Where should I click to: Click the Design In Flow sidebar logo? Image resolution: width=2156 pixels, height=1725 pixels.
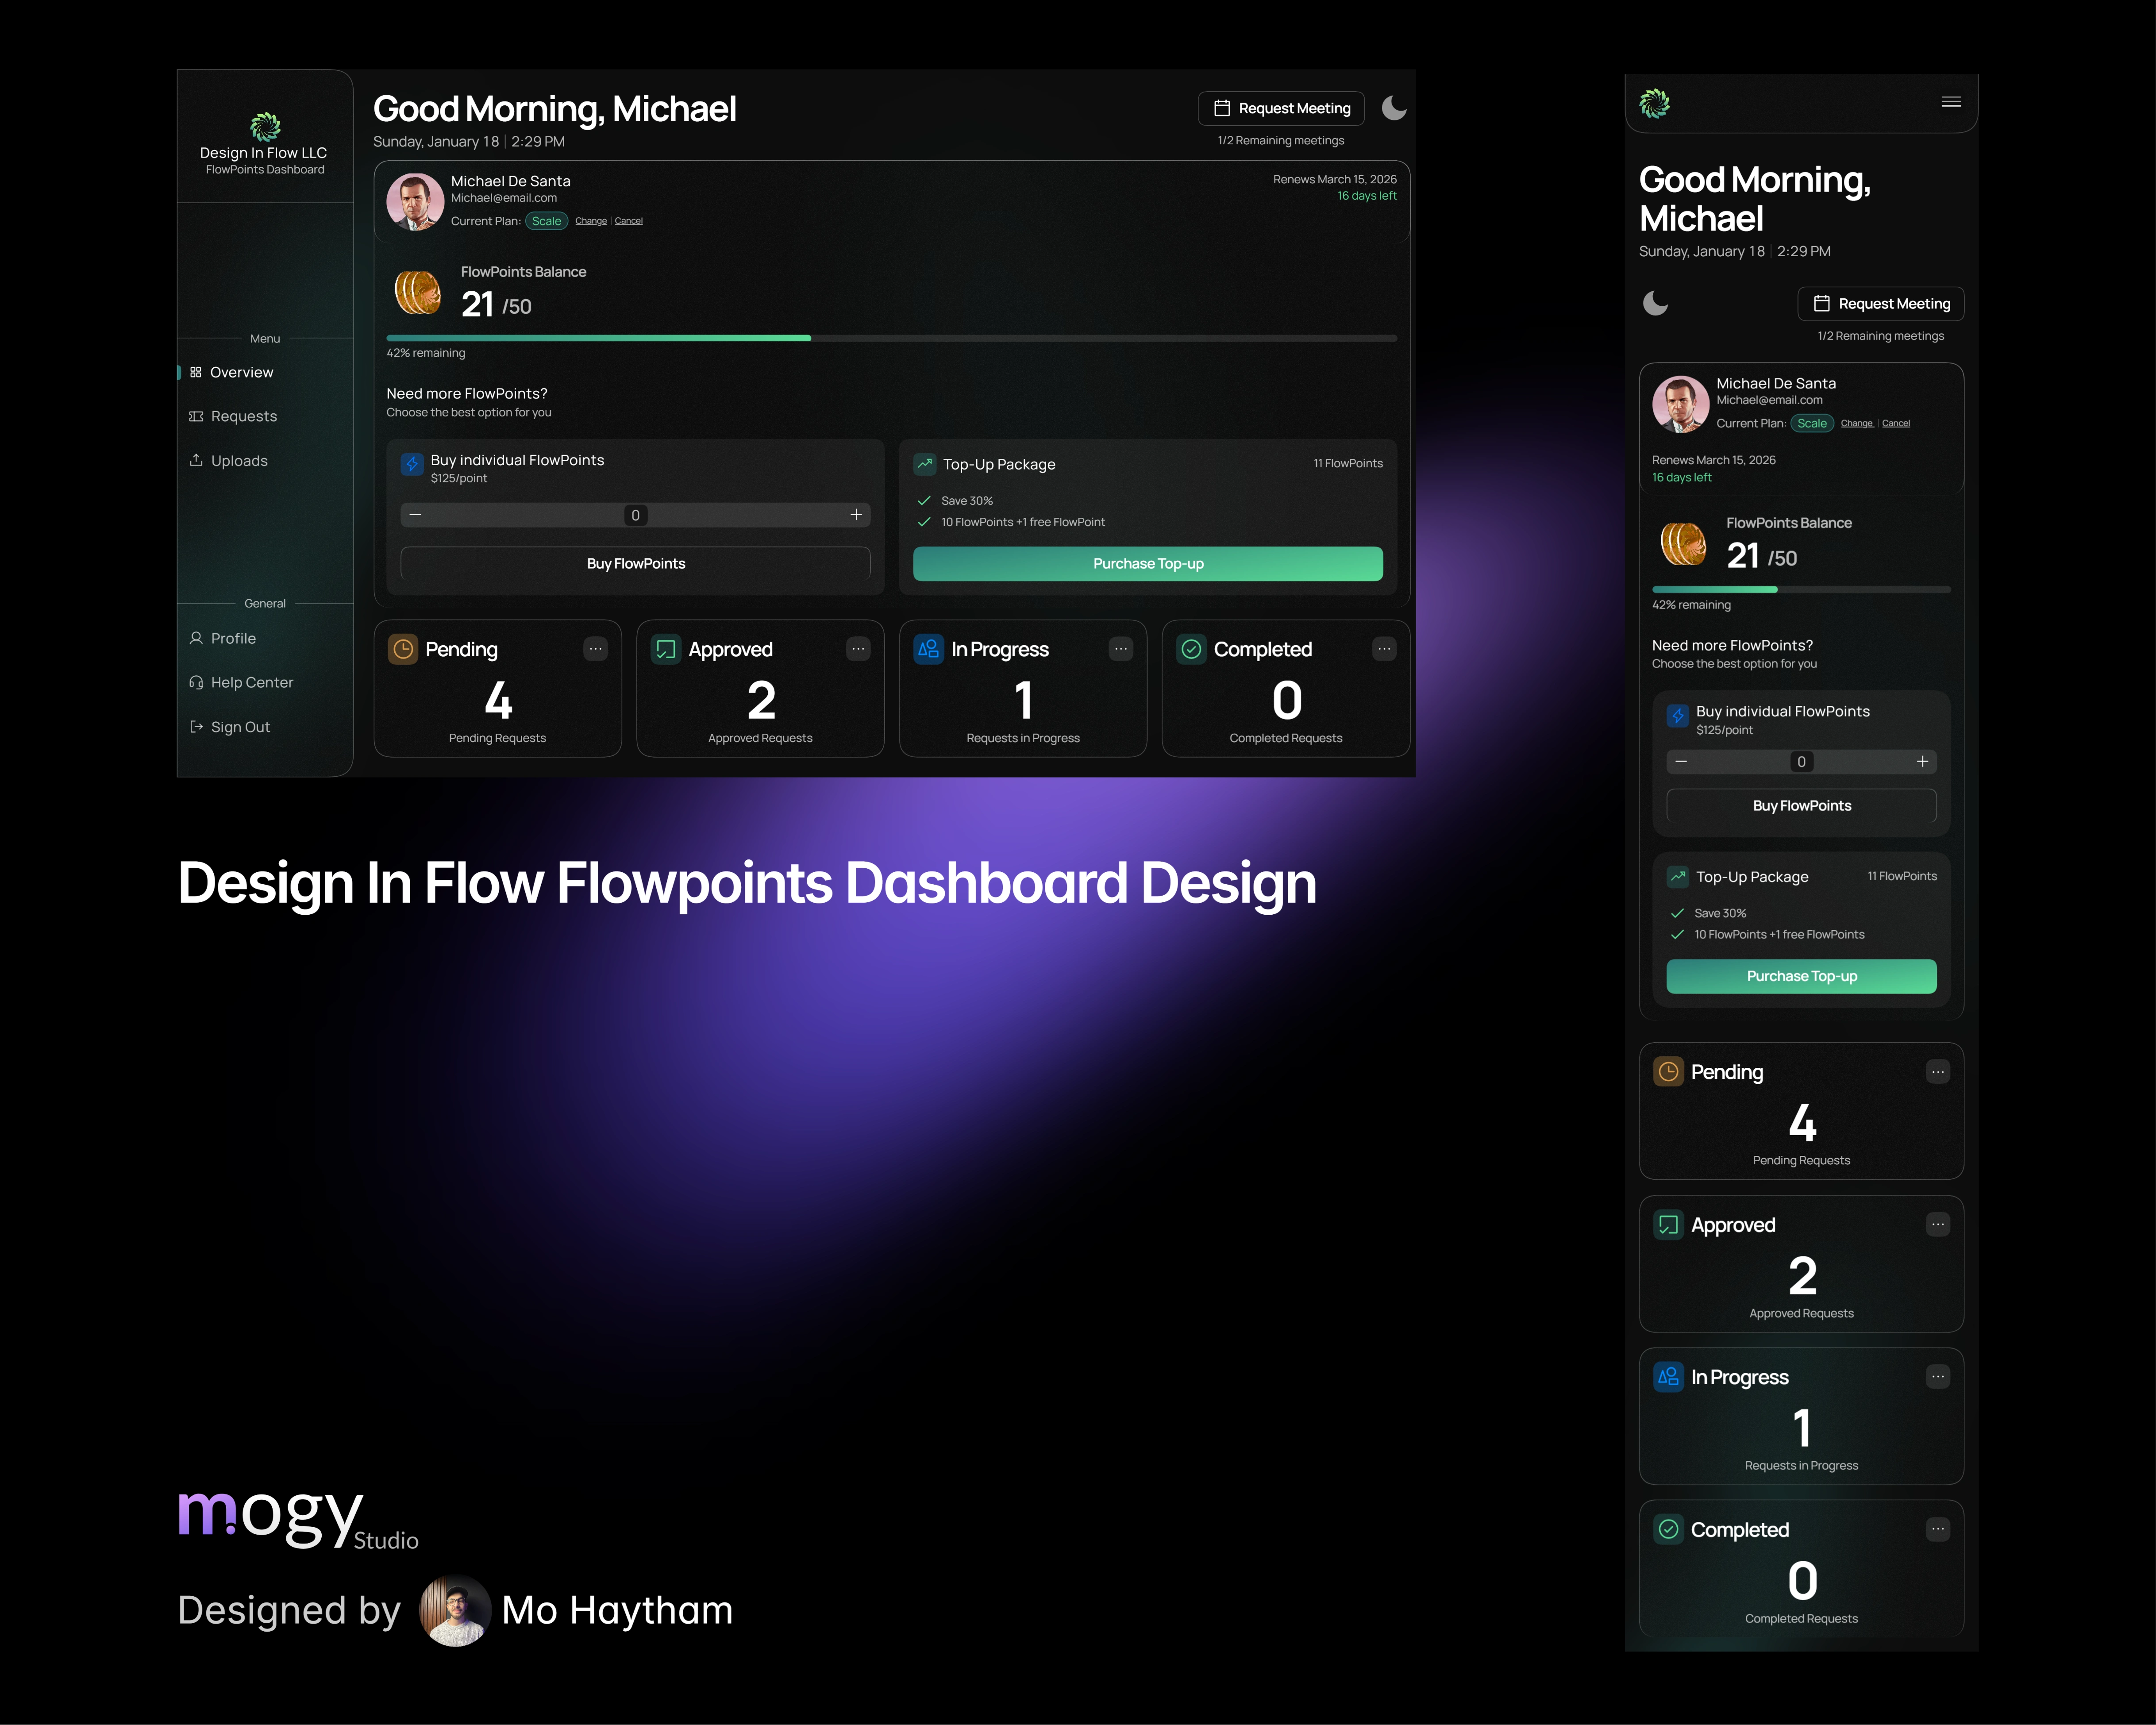point(265,127)
